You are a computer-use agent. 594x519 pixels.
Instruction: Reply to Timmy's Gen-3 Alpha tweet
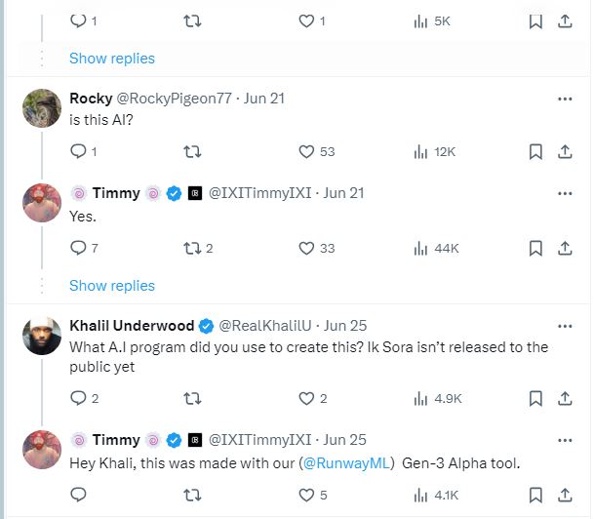click(79, 495)
